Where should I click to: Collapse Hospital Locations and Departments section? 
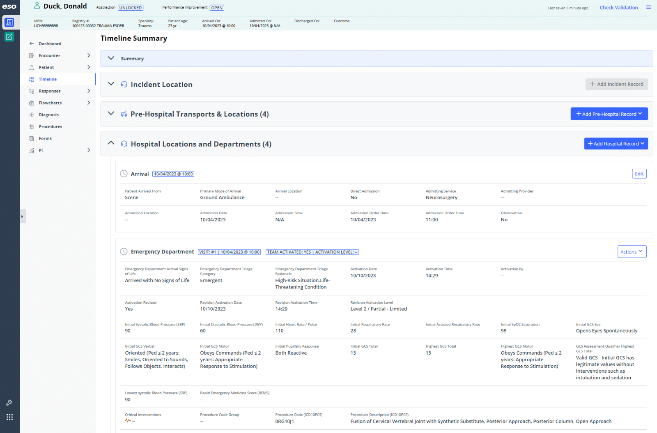point(111,143)
